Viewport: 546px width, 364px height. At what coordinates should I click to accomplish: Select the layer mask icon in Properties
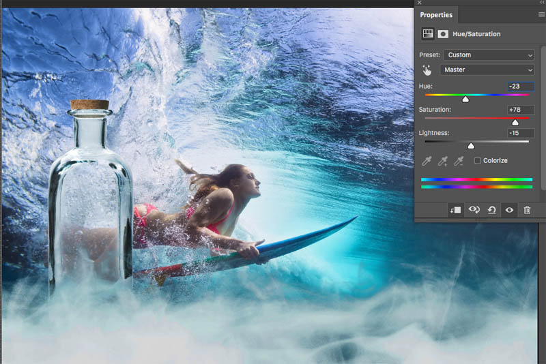[443, 34]
